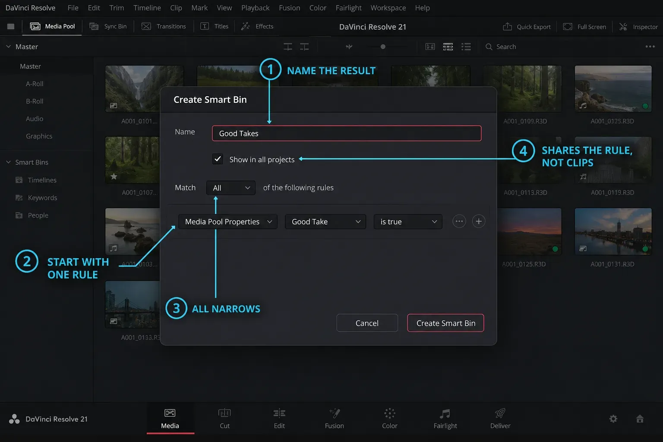Screen dimensions: 663x442
Task: Add a new rule with plus button
Action: point(479,221)
